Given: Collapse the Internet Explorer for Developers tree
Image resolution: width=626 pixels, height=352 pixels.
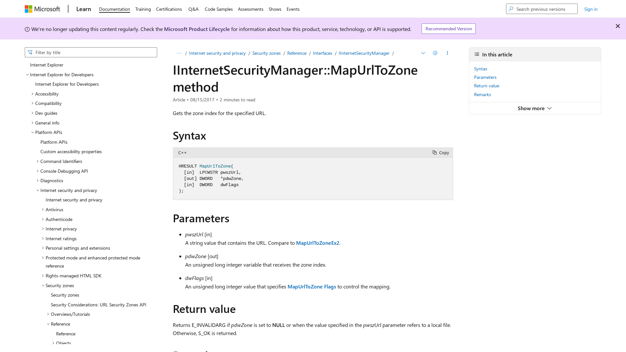Looking at the screenshot, I should 27,74.
